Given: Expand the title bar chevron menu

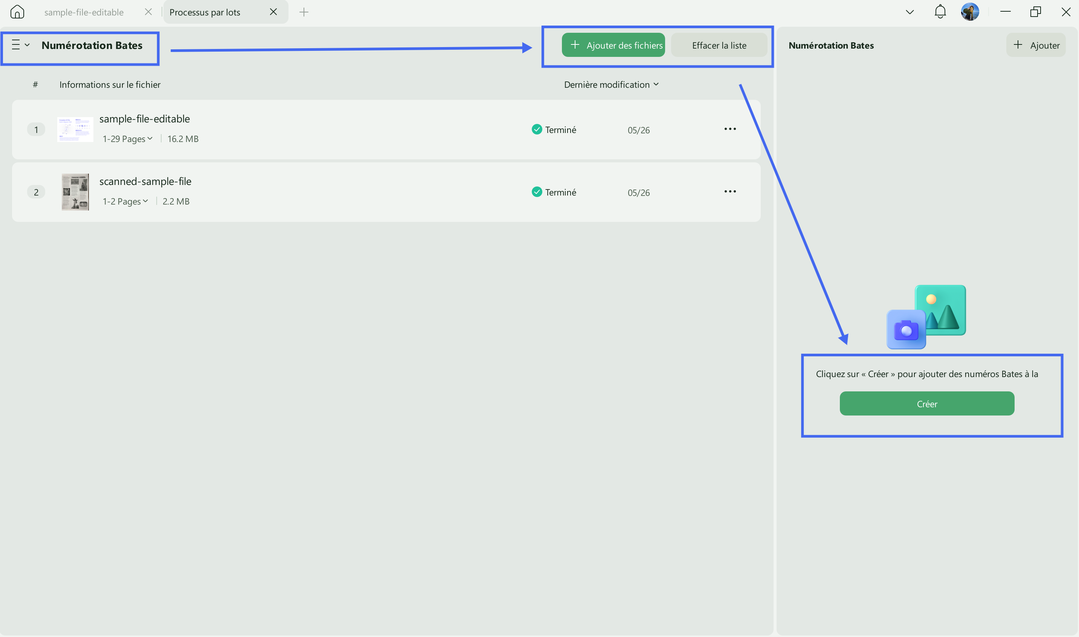Looking at the screenshot, I should pos(910,12).
